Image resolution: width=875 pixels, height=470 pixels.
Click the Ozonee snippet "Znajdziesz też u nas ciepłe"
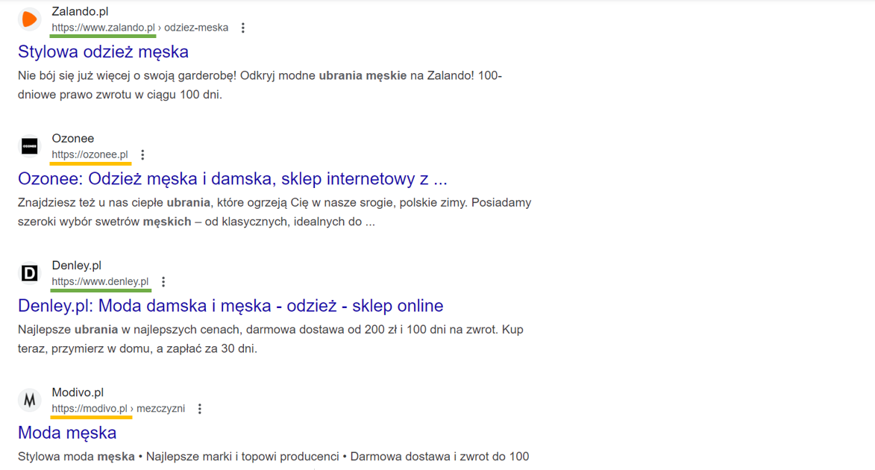pyautogui.click(x=275, y=212)
